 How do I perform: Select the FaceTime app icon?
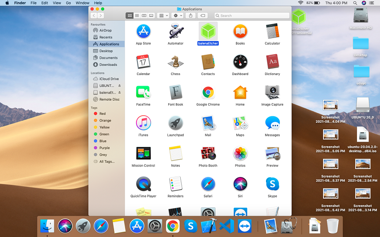143,93
